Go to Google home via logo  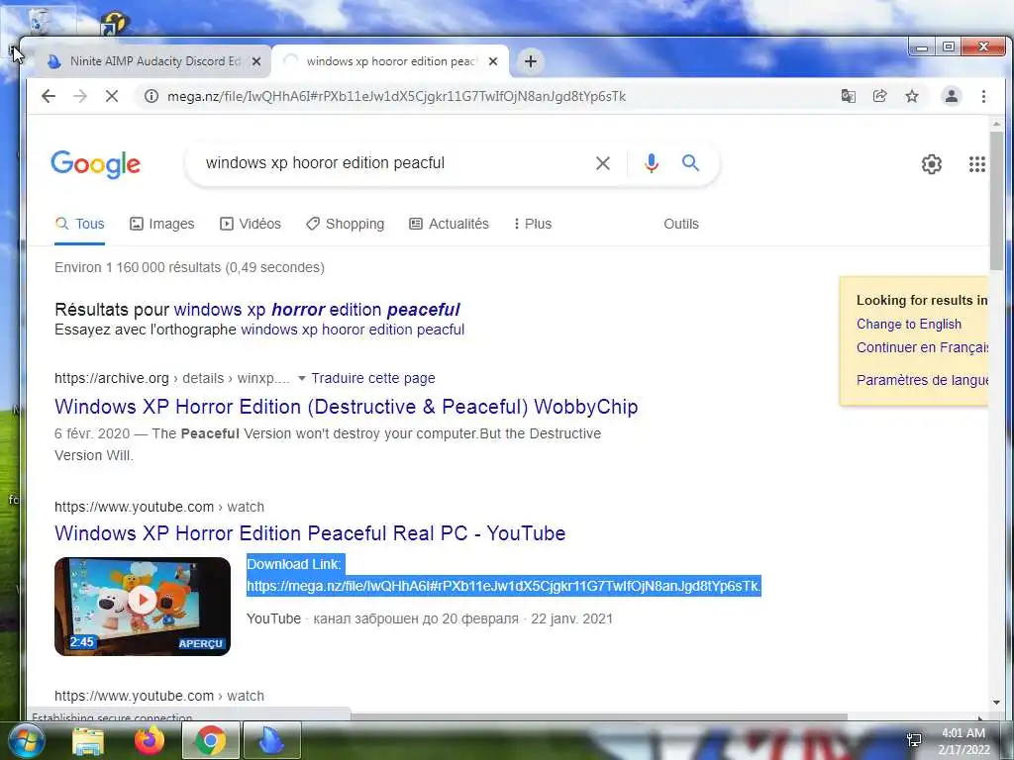96,164
